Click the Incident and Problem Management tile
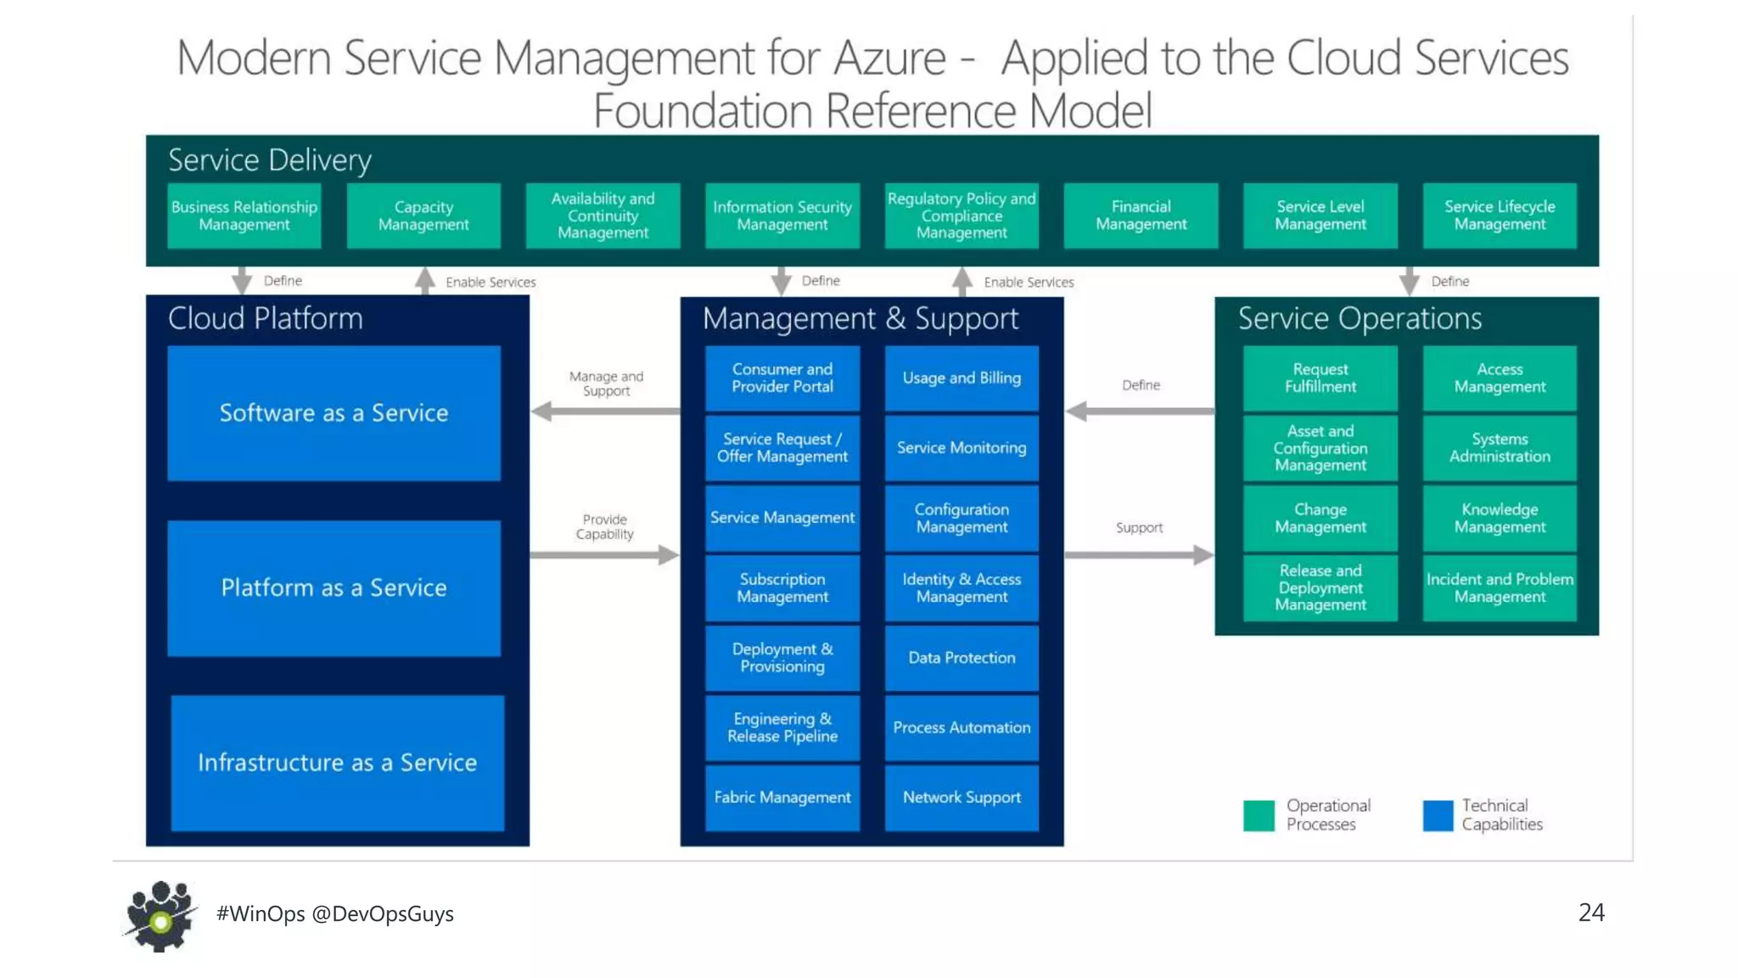Viewport: 1738px width, 978px height. click(1500, 587)
